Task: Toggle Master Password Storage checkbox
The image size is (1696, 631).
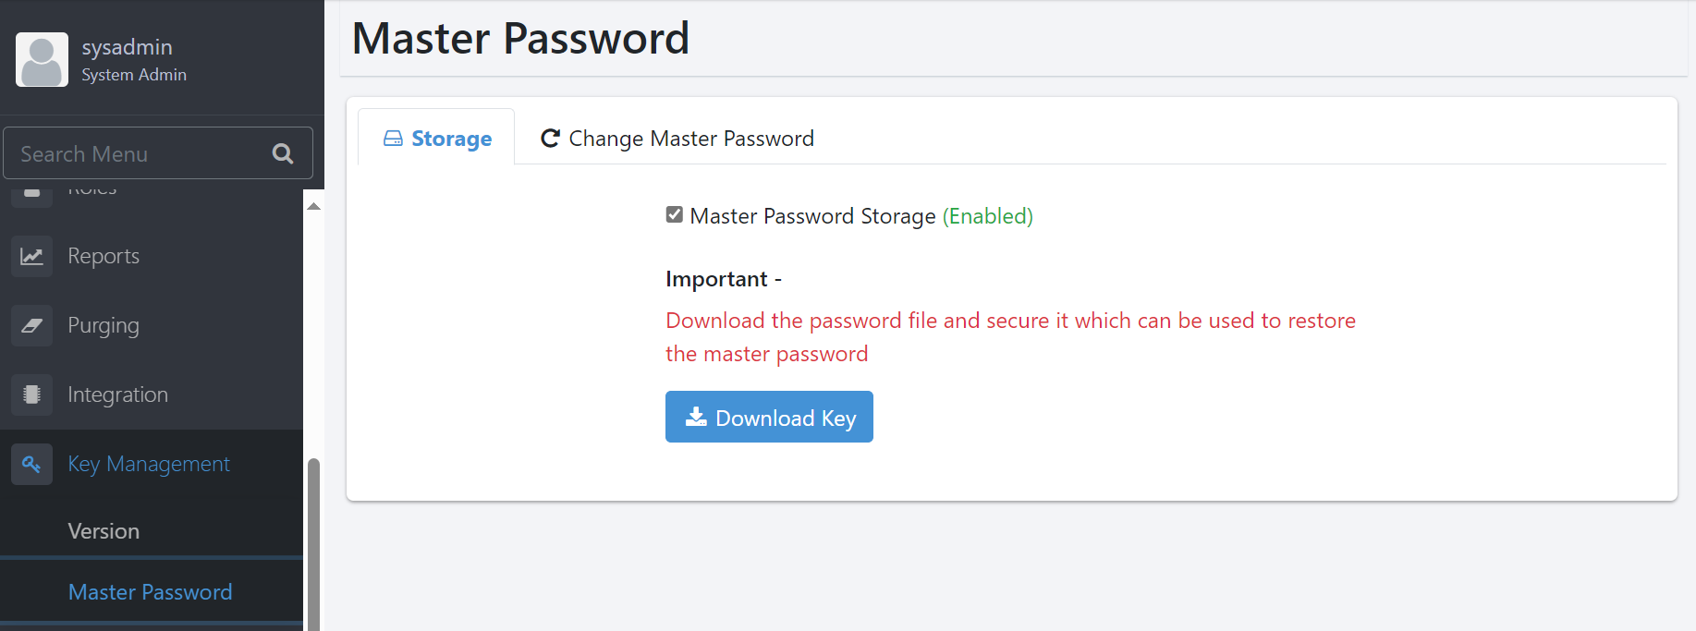Action: pyautogui.click(x=675, y=215)
